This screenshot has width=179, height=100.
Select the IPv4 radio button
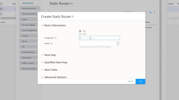(80, 31)
